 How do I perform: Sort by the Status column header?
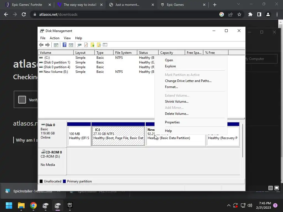click(x=148, y=53)
